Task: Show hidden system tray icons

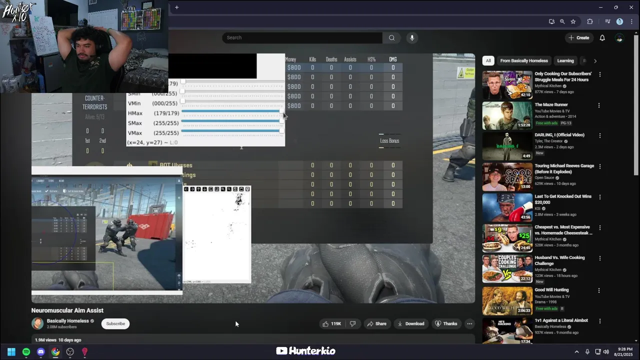Action: pyautogui.click(x=576, y=352)
